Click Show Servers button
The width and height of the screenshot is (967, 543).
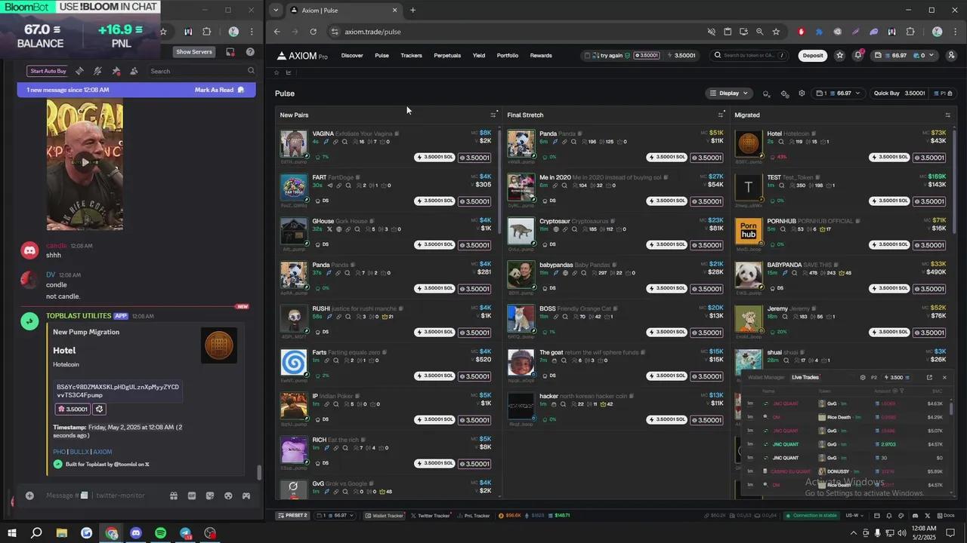(194, 52)
